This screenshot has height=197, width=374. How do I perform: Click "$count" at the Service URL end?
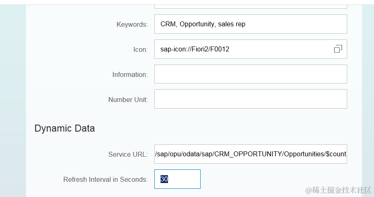pos(336,154)
